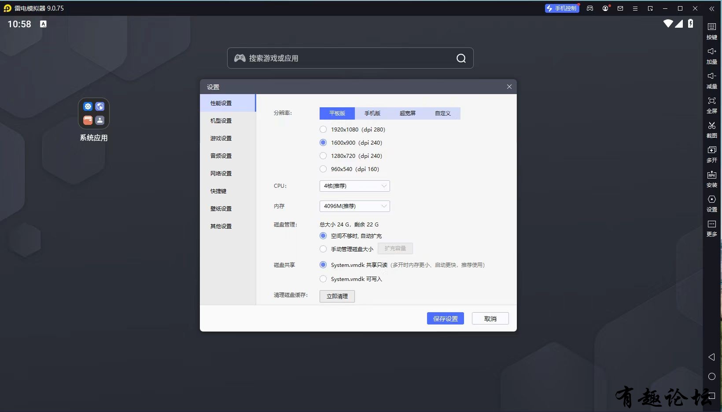Click the gamepad icon in search bar
The image size is (722, 412).
(x=239, y=58)
